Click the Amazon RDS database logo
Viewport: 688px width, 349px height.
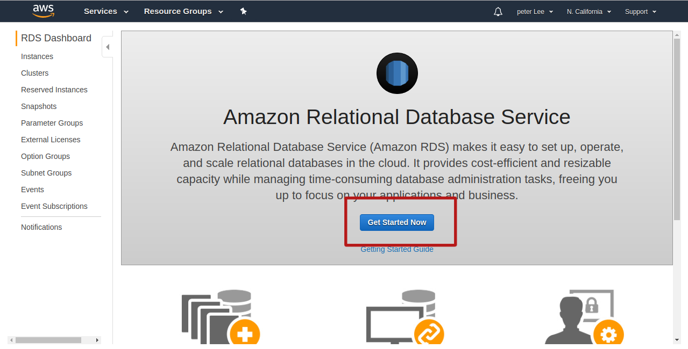click(x=397, y=74)
